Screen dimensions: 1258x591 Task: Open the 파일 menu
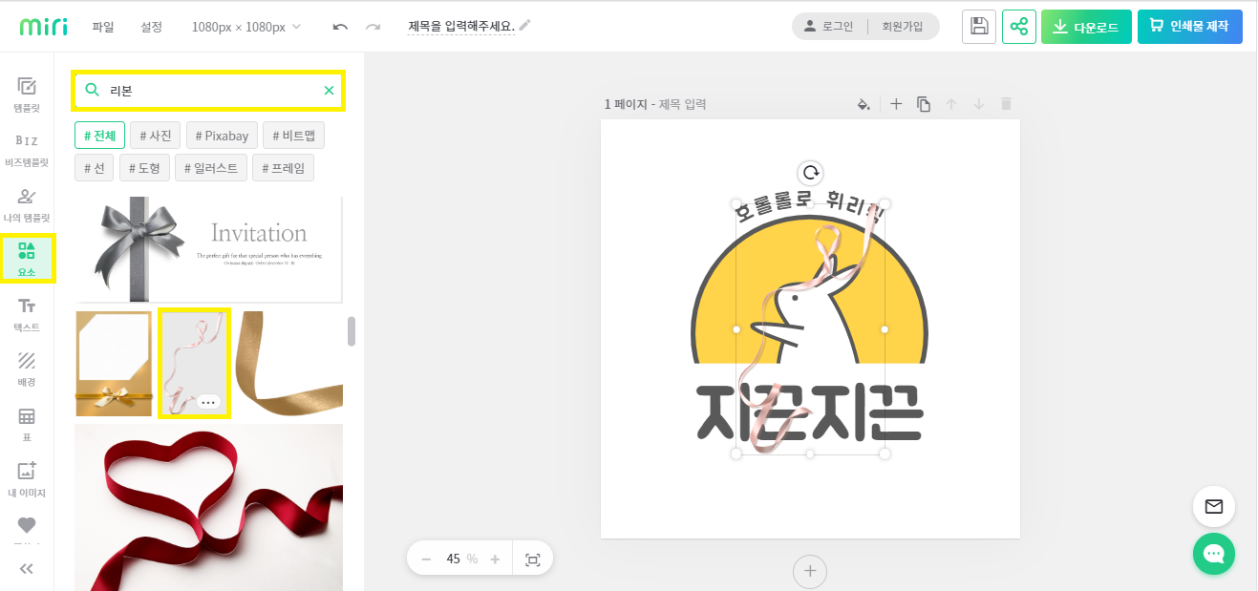point(103,27)
